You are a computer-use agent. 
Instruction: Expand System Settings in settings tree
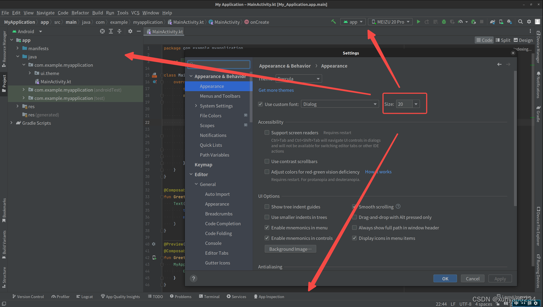tap(196, 106)
